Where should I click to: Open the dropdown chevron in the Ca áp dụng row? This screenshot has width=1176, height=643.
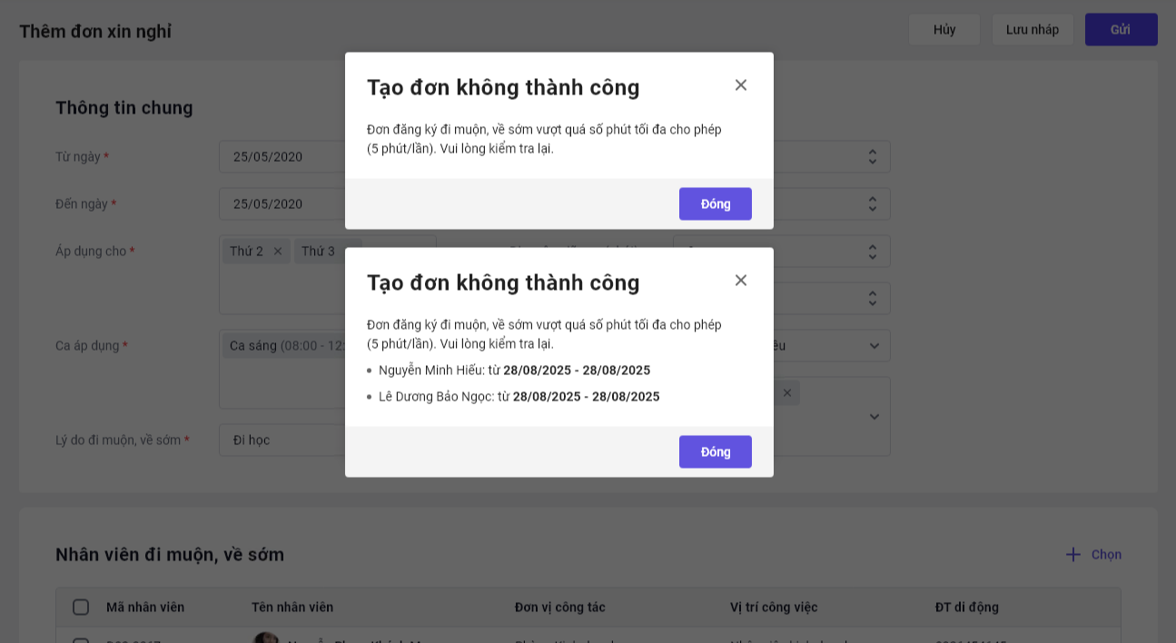click(874, 346)
